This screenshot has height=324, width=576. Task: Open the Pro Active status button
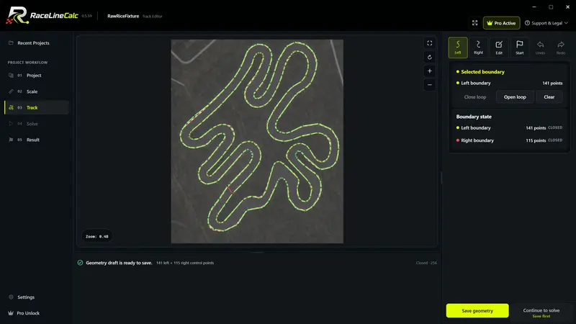tap(501, 23)
